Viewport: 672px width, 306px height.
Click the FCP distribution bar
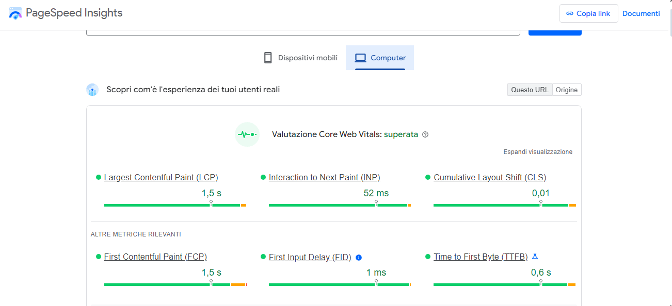pos(175,284)
